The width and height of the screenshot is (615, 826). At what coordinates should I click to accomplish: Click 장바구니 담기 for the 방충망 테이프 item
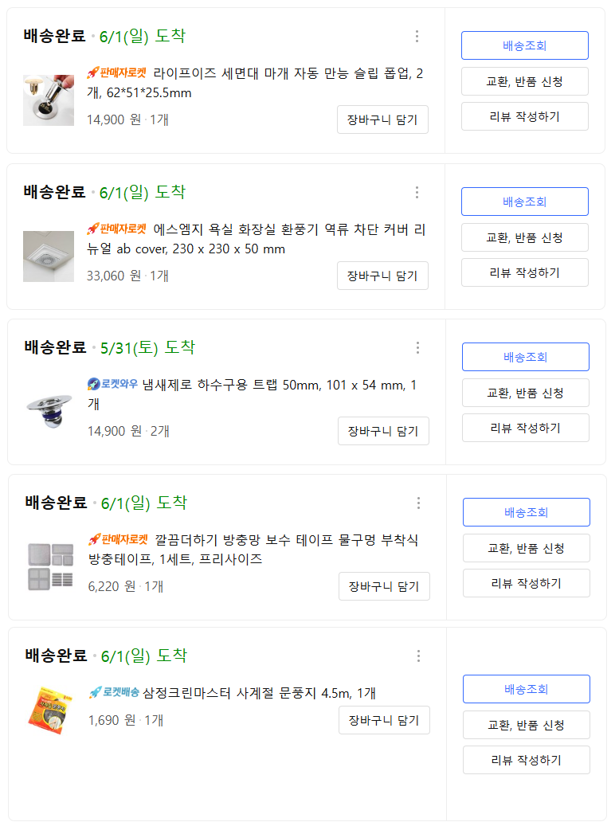click(384, 586)
